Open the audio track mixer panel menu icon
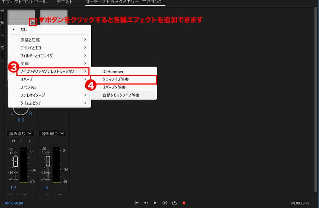The width and height of the screenshot is (319, 208). [x=164, y=2]
